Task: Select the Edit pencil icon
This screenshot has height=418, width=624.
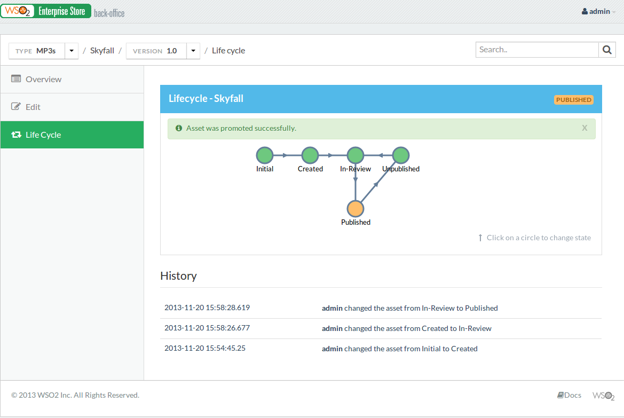Action: pos(15,106)
